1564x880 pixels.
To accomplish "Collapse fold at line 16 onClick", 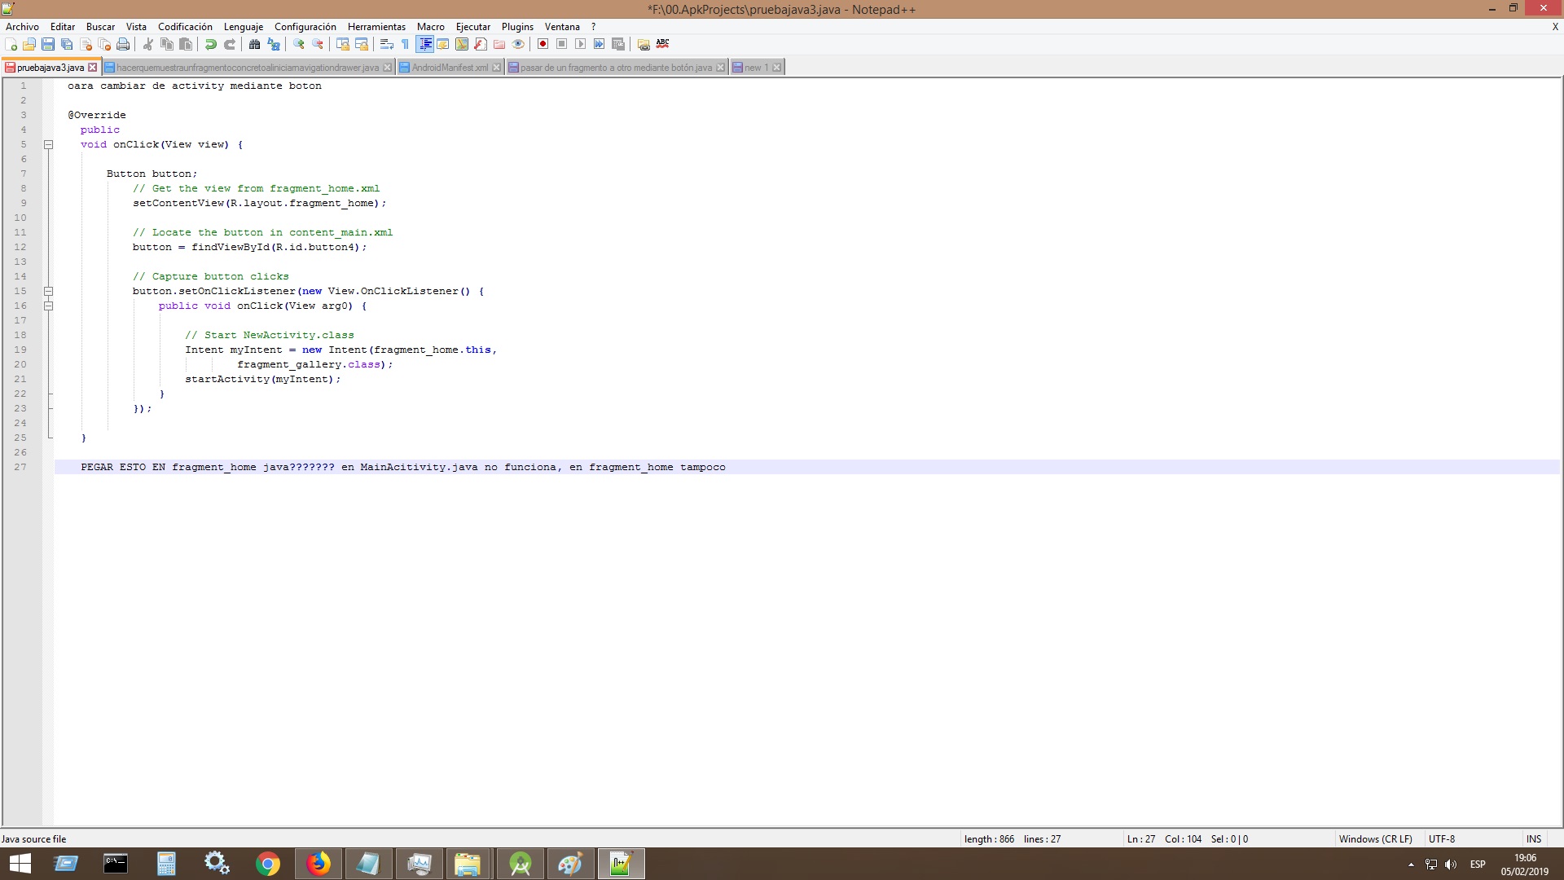I will pyautogui.click(x=48, y=306).
